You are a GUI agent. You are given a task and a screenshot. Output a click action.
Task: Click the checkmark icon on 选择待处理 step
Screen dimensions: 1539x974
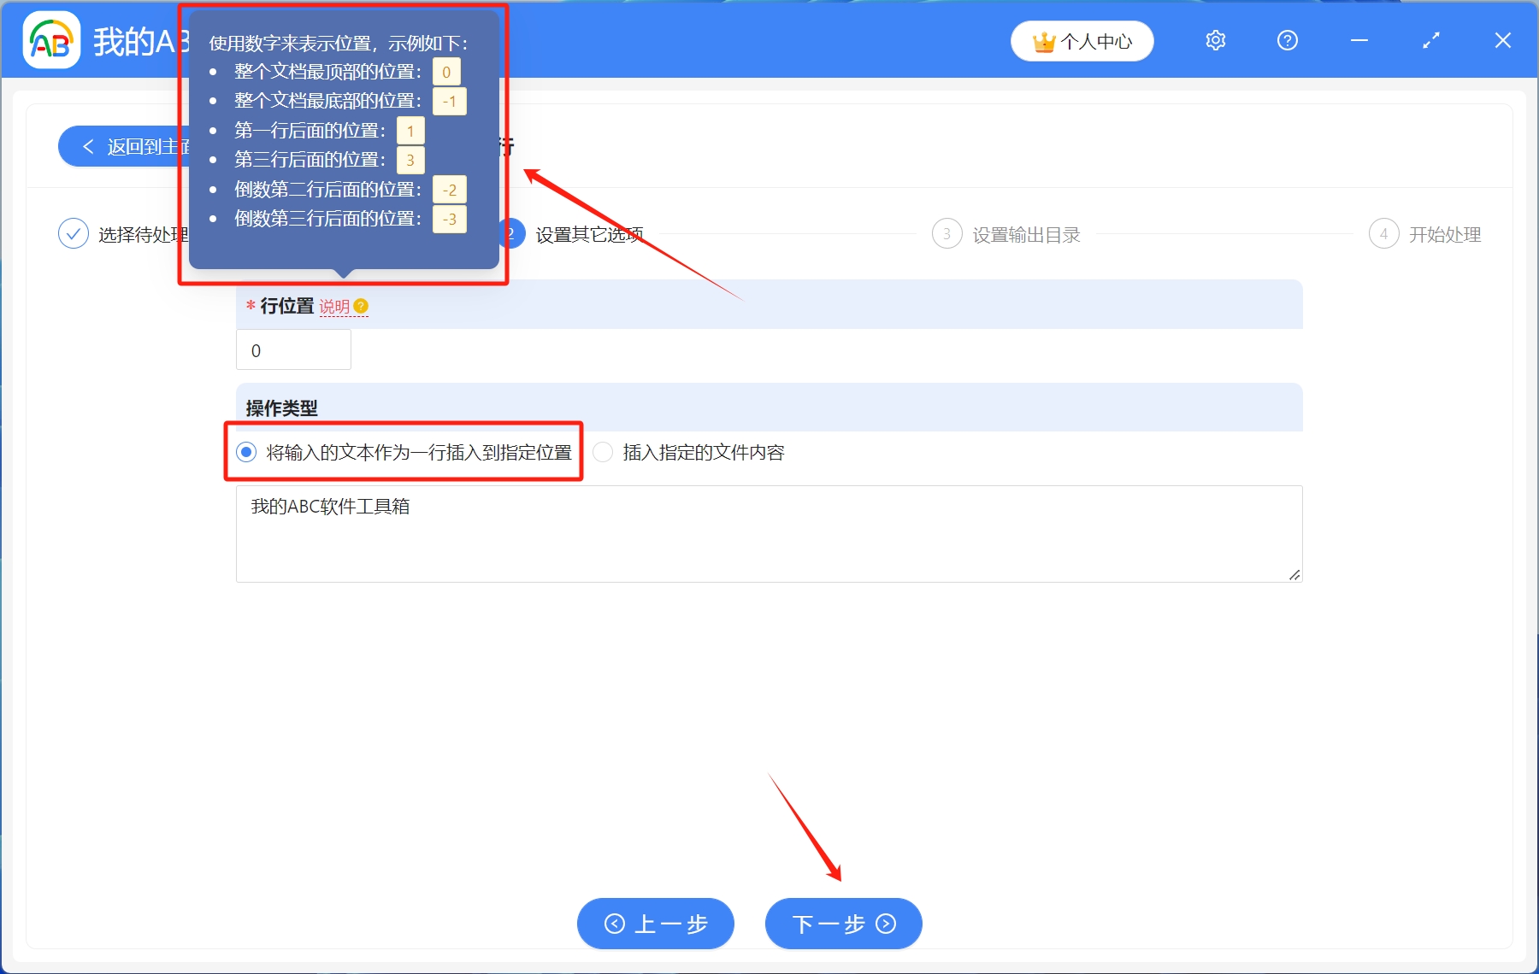74,233
